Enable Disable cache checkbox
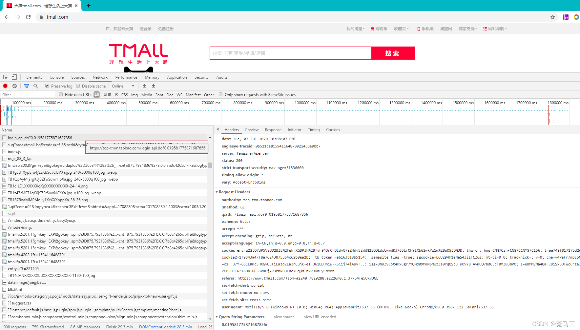 [78, 86]
